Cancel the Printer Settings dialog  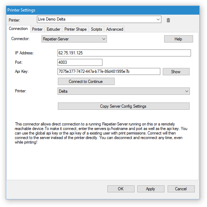181,189
